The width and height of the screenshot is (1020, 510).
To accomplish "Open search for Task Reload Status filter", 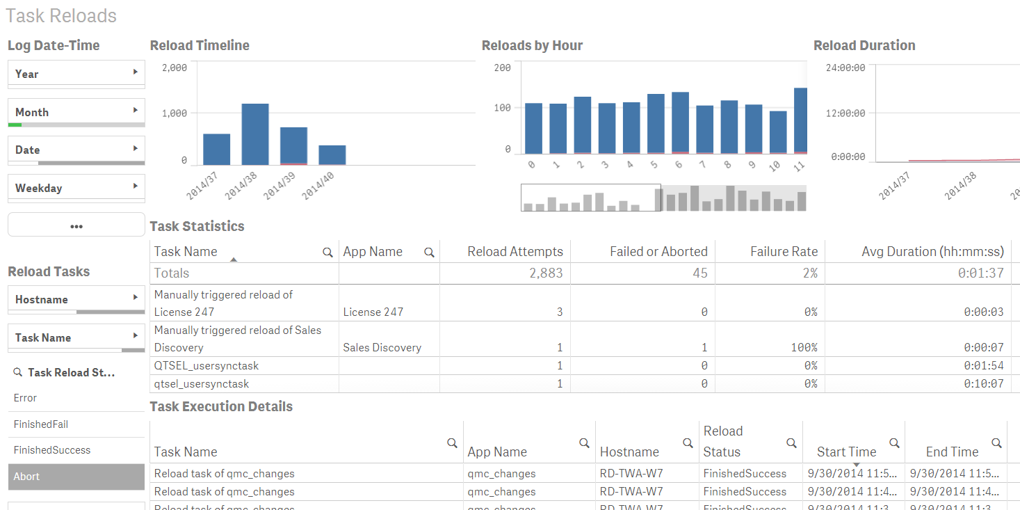I will tap(18, 373).
